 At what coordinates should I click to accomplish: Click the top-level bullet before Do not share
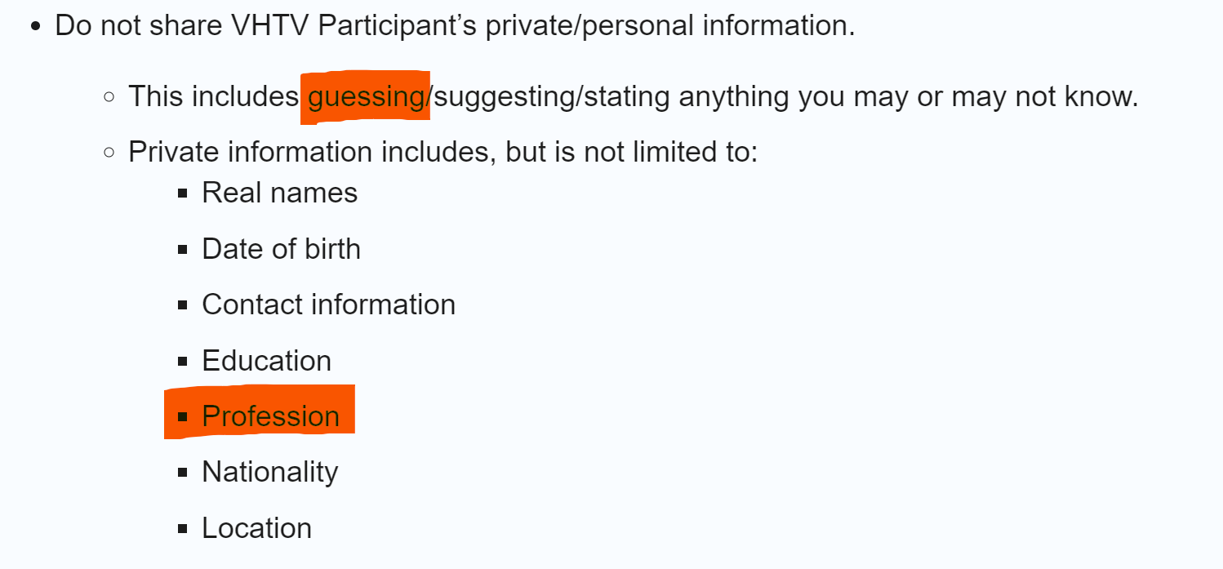point(34,26)
